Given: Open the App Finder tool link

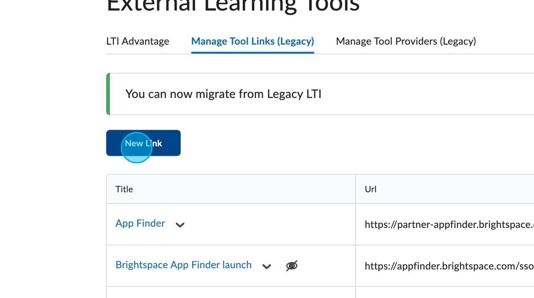Looking at the screenshot, I should tap(140, 223).
